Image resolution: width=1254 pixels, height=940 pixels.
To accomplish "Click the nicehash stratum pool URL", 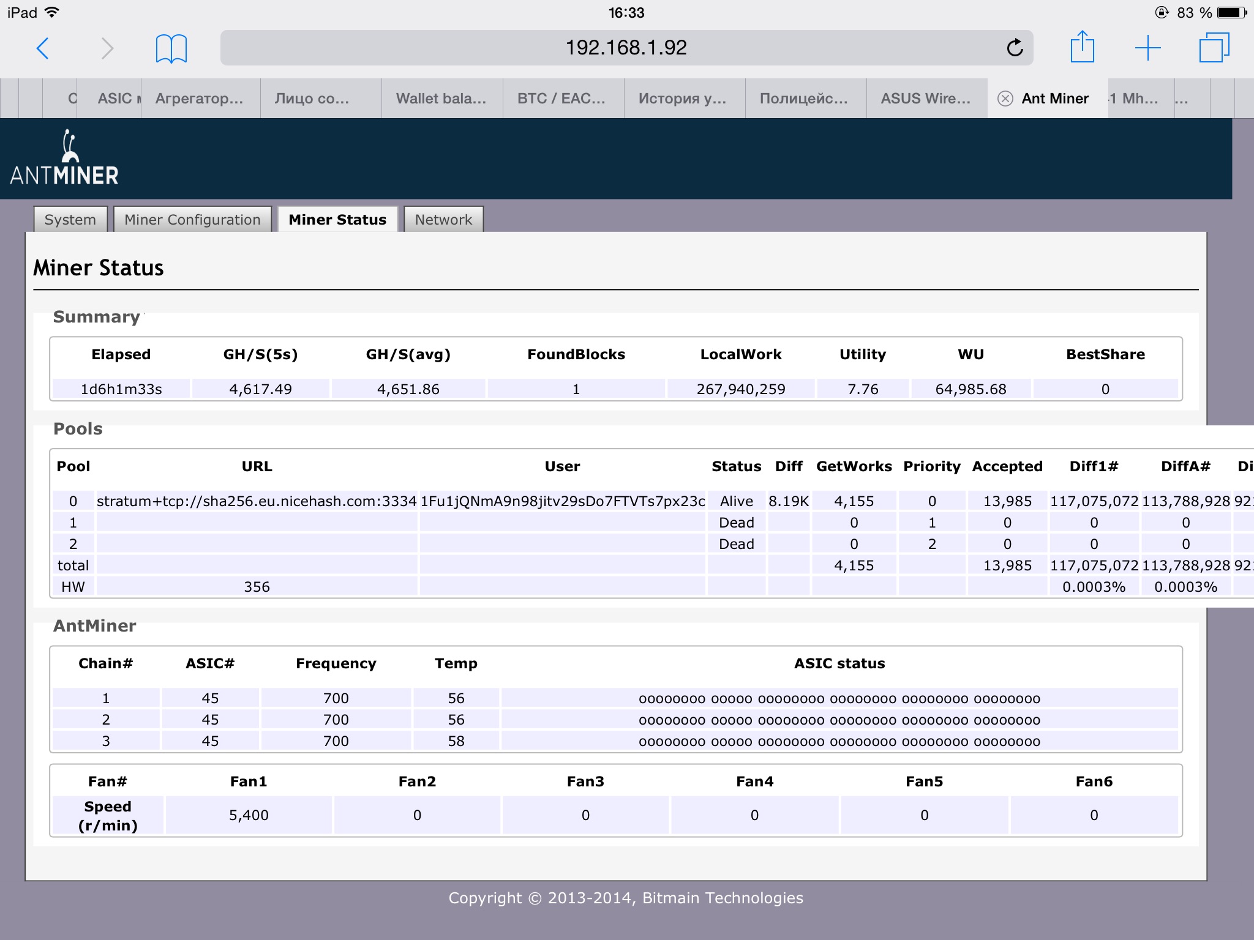I will click(257, 501).
